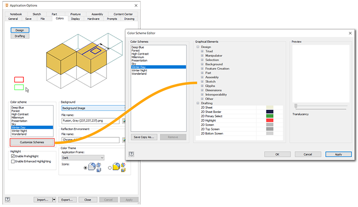Select the yellow icons radio button
Viewport: 358px width, 207px height.
click(x=110, y=168)
